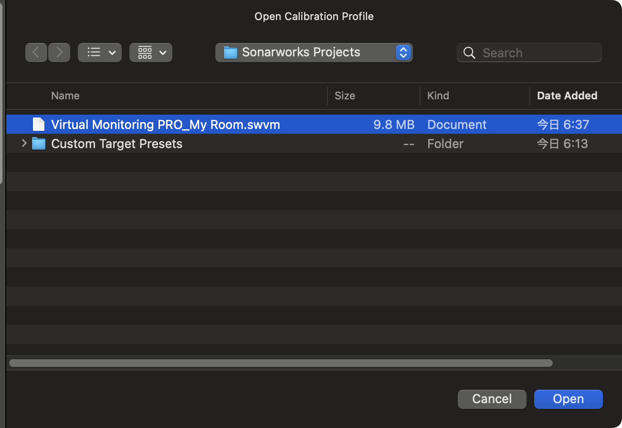The height and width of the screenshot is (428, 622).
Task: Click the Custom Target Presets folder icon
Action: [x=39, y=144]
